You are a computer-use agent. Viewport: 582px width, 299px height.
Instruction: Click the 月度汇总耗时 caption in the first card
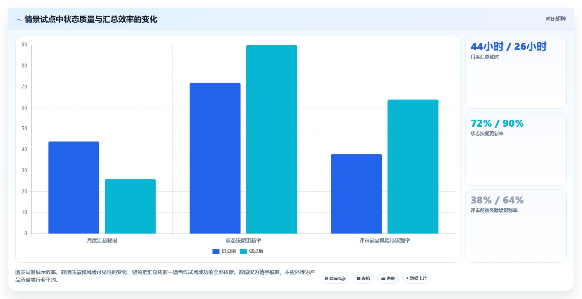(x=485, y=57)
